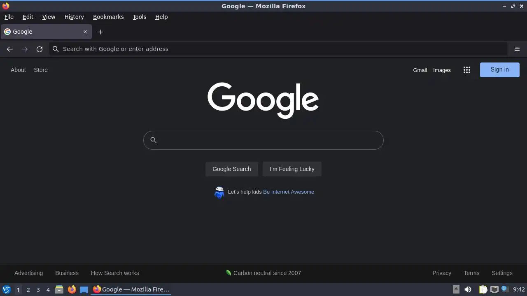527x296 pixels.
Task: Open the Google apps grid
Action: [467, 70]
